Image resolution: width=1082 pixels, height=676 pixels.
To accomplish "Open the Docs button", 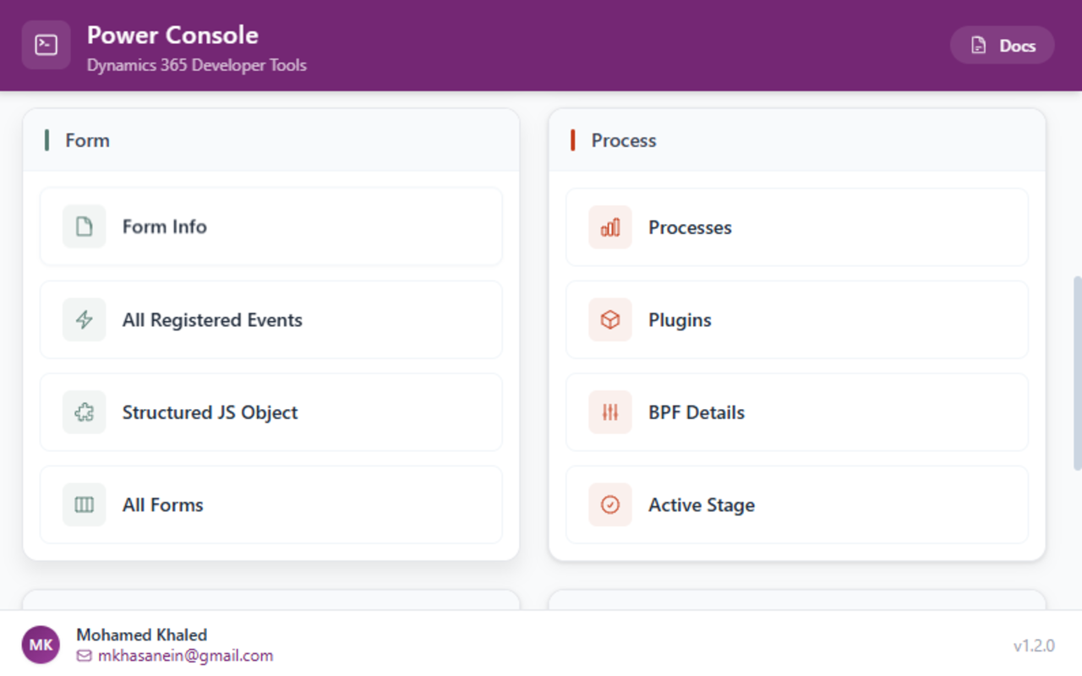I will click(1003, 46).
